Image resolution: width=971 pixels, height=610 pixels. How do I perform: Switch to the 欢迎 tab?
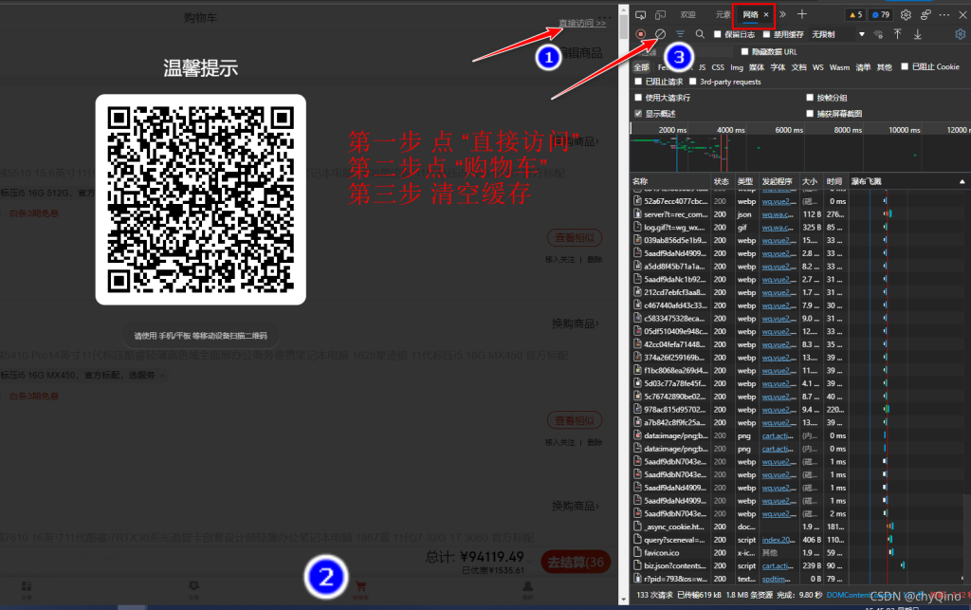[x=688, y=15]
